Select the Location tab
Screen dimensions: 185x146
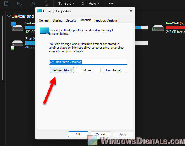point(85,20)
